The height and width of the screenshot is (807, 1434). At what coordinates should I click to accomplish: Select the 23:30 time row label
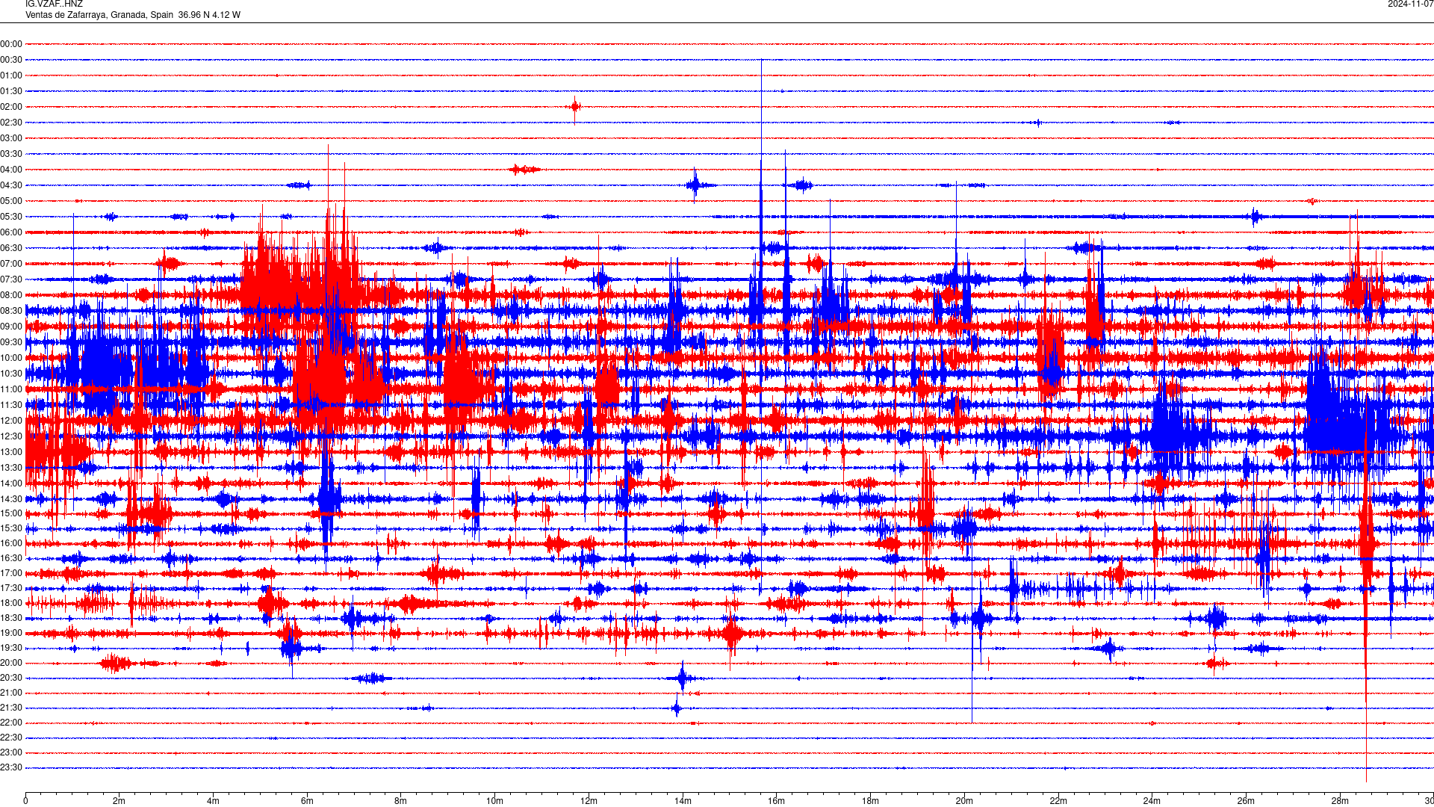11,767
